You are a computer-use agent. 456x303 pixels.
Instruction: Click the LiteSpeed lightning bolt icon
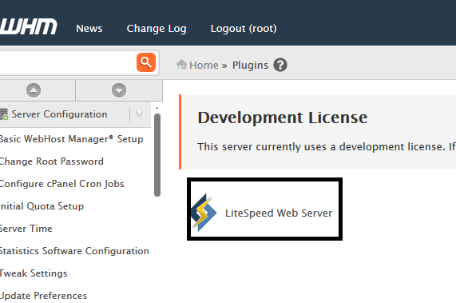click(x=204, y=213)
